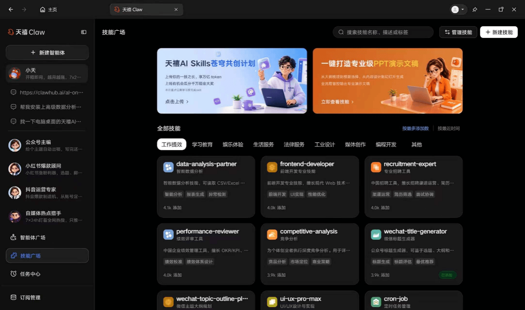The image size is (525, 310).
Task: Click the back arrow in title bar
Action: tap(11, 10)
